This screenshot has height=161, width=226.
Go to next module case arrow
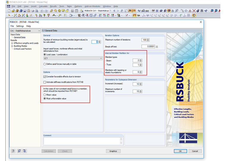pyautogui.click(x=118, y=11)
